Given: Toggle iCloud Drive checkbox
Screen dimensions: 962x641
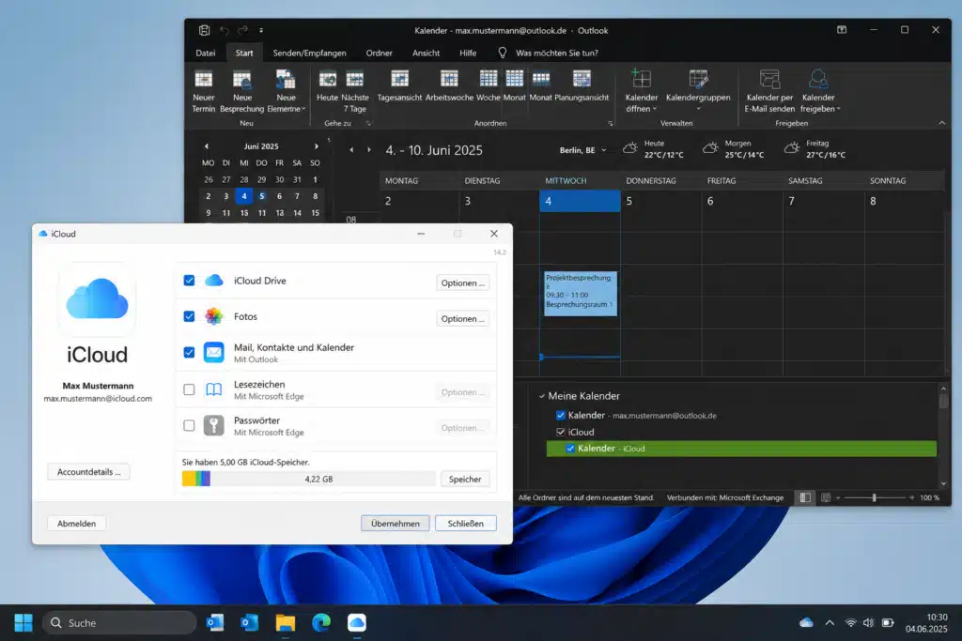Looking at the screenshot, I should coord(189,280).
